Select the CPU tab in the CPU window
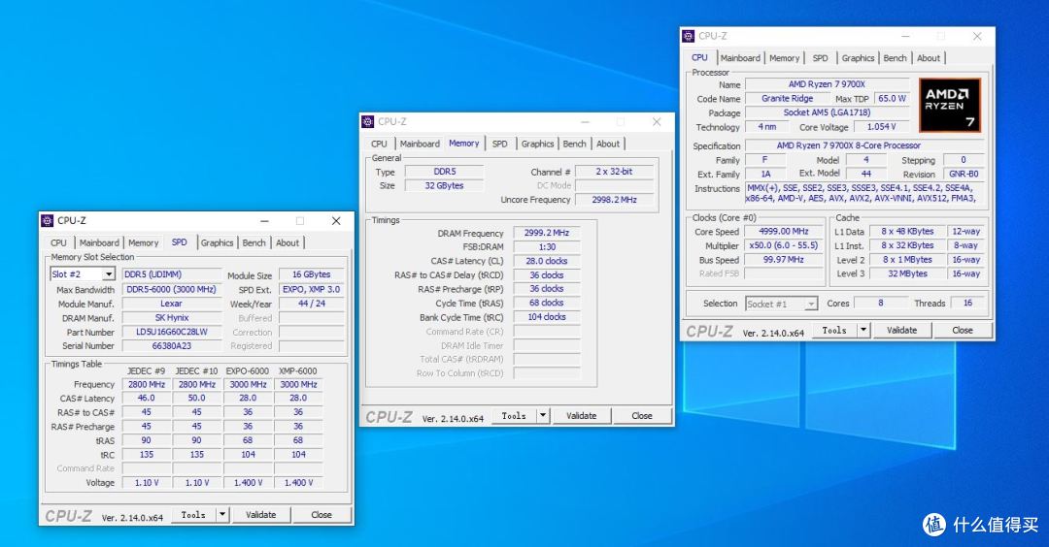Screen dimensions: 1049x547 coord(699,58)
